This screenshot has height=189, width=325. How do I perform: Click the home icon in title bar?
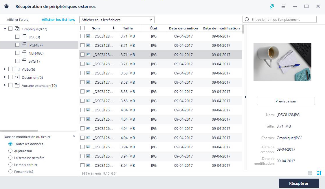click(6, 6)
